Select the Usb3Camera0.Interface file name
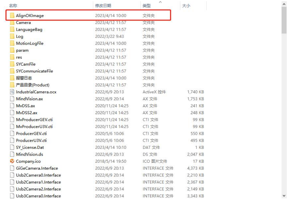Image resolution: width=293 pixels, height=206 pixels. 38,196
